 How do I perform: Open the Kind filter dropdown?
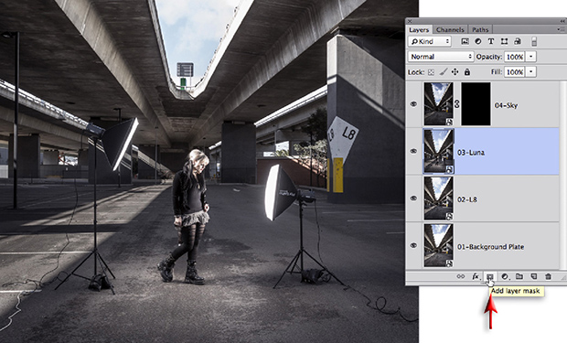(430, 41)
